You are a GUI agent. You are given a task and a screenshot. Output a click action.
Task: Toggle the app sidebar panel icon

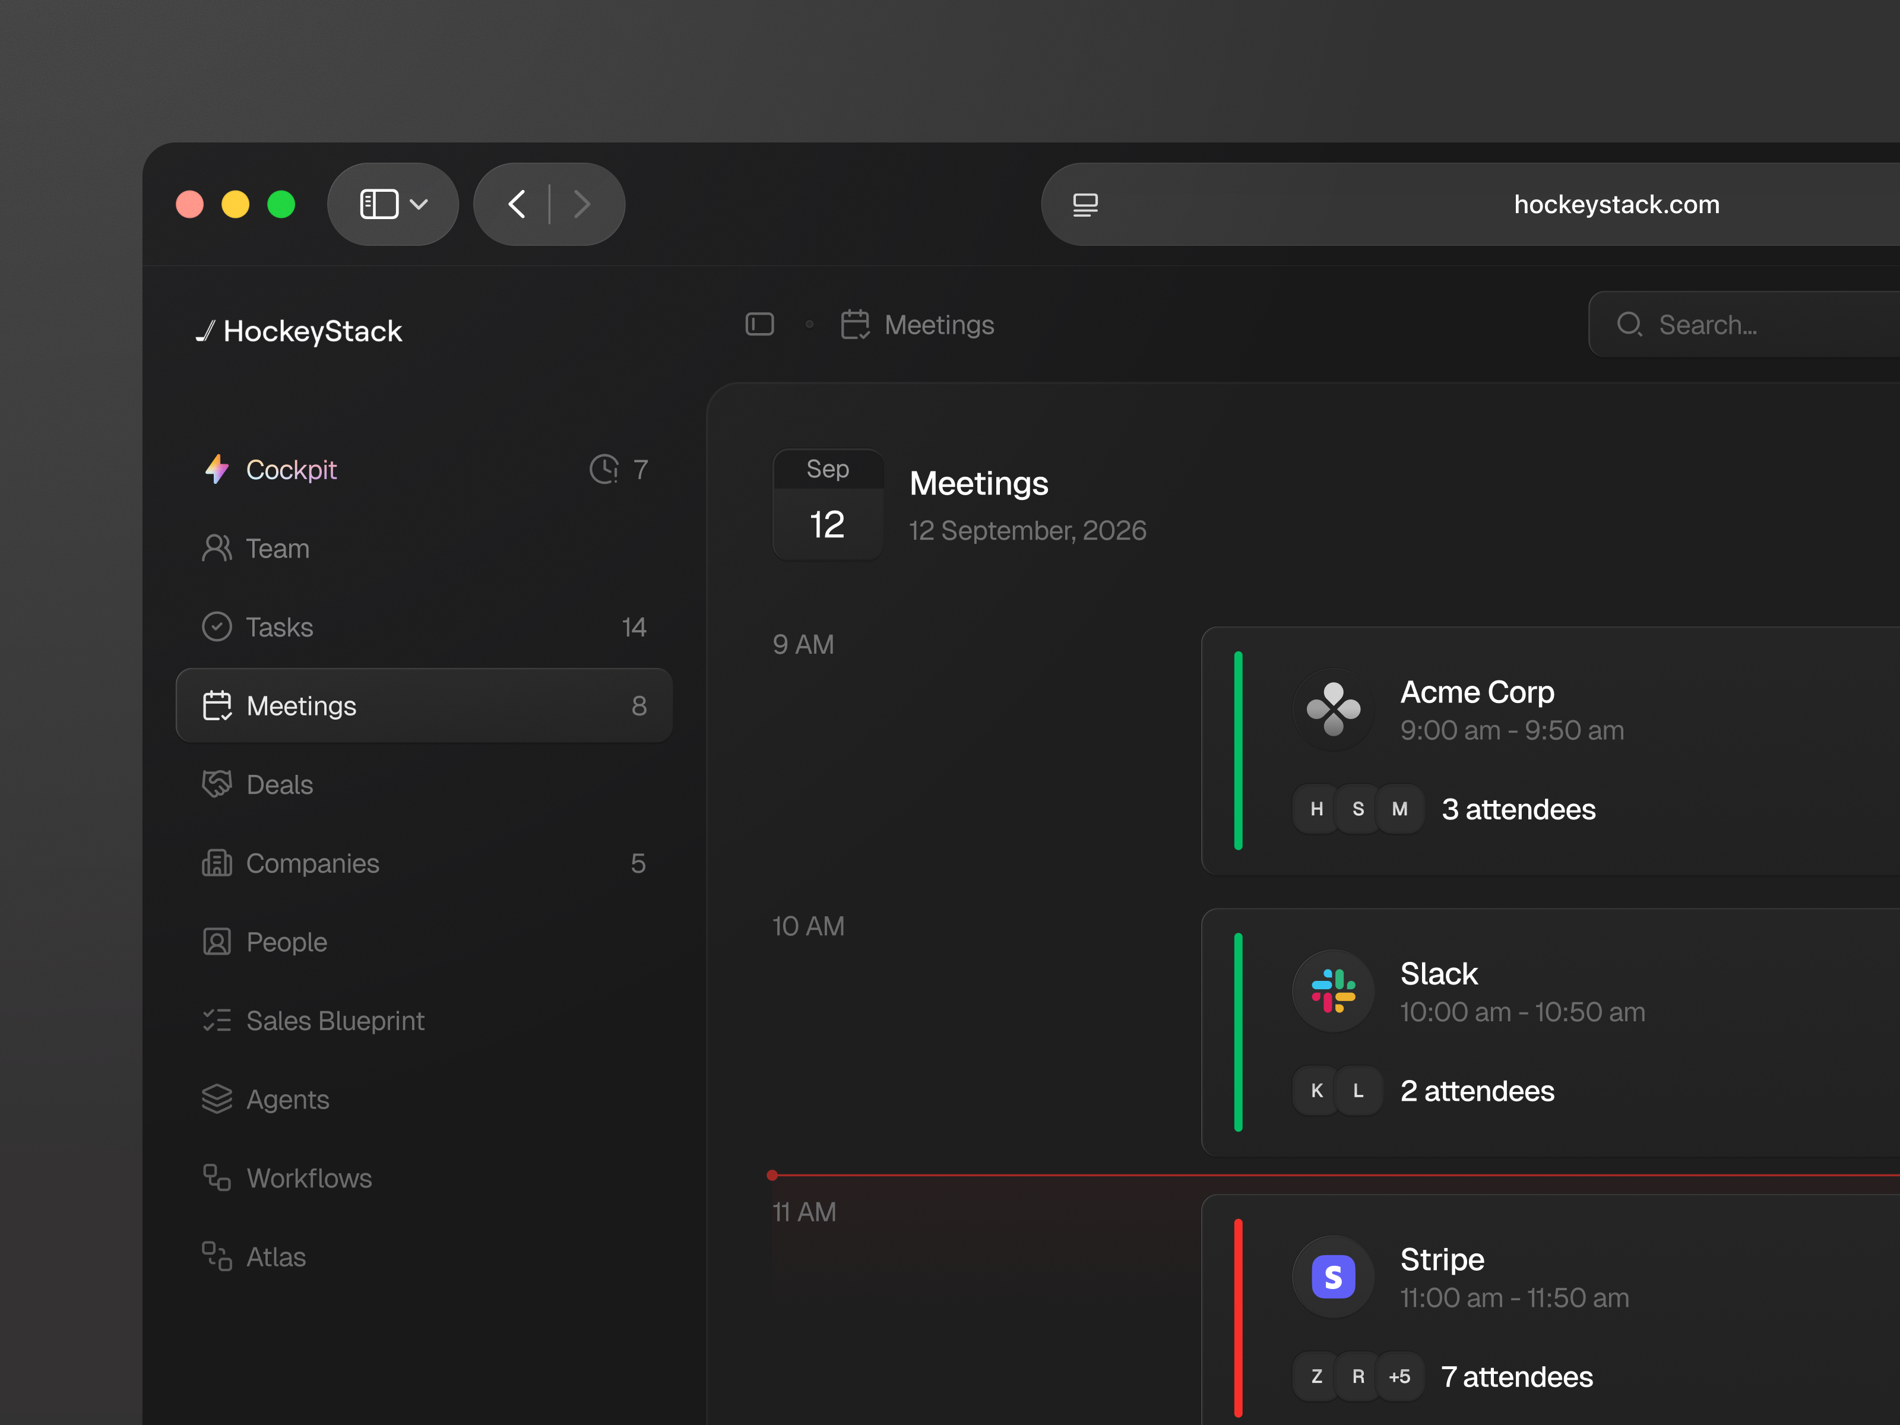(x=759, y=325)
